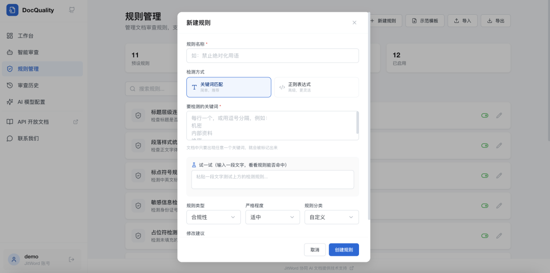The height and width of the screenshot is (273, 550).
Task: Click the dialog's vertical scrollbar
Action: pyautogui.click(x=369, y=115)
